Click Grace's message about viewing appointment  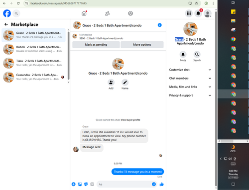point(114,136)
